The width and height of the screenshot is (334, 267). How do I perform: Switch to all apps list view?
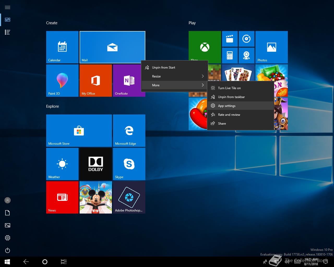pyautogui.click(x=8, y=32)
